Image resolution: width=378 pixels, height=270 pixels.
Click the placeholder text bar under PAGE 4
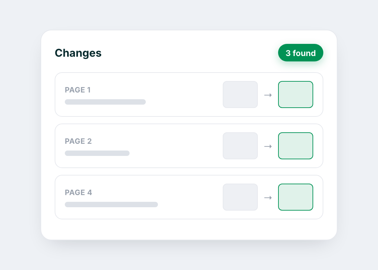coord(111,205)
